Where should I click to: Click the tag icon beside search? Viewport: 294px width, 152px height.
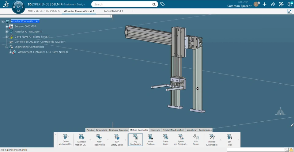(163, 5)
